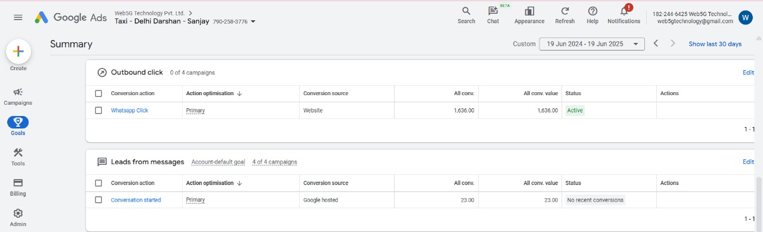This screenshot has height=232, width=763.
Task: Open the Appearance settings icon
Action: pyautogui.click(x=529, y=11)
